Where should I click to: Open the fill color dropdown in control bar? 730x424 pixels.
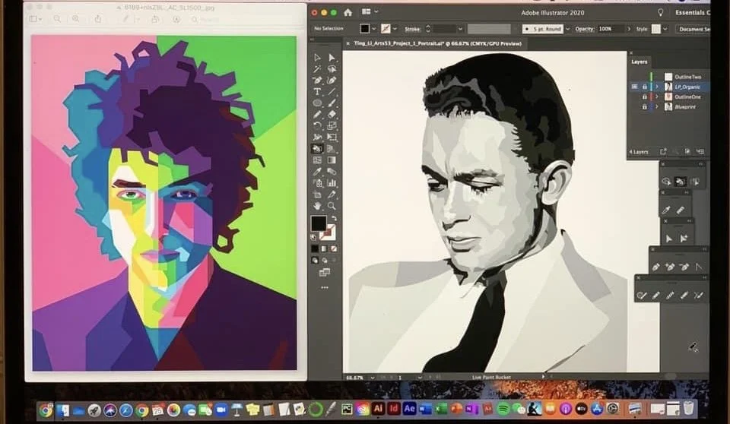[x=374, y=29]
